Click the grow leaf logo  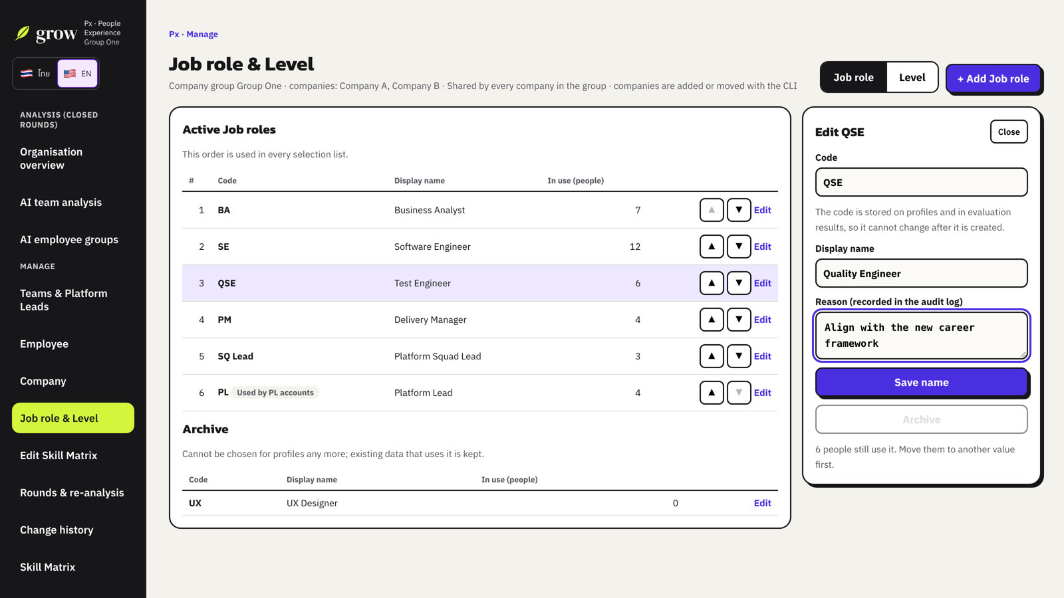click(23, 33)
